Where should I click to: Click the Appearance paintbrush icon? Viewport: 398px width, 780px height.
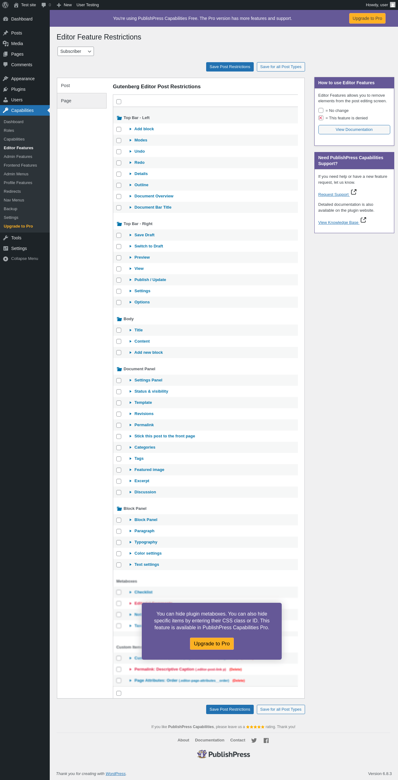click(x=6, y=79)
